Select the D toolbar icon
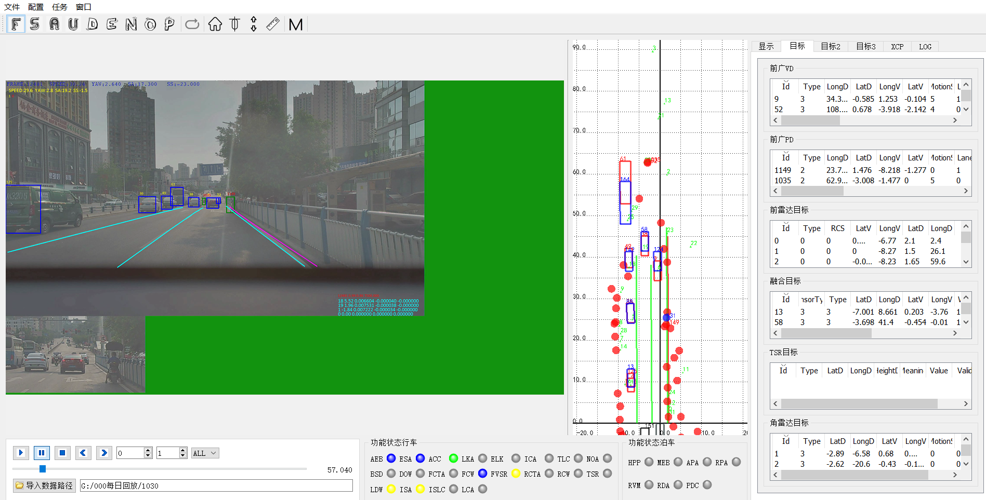Screen dimensions: 986x500 pyautogui.click(x=93, y=24)
